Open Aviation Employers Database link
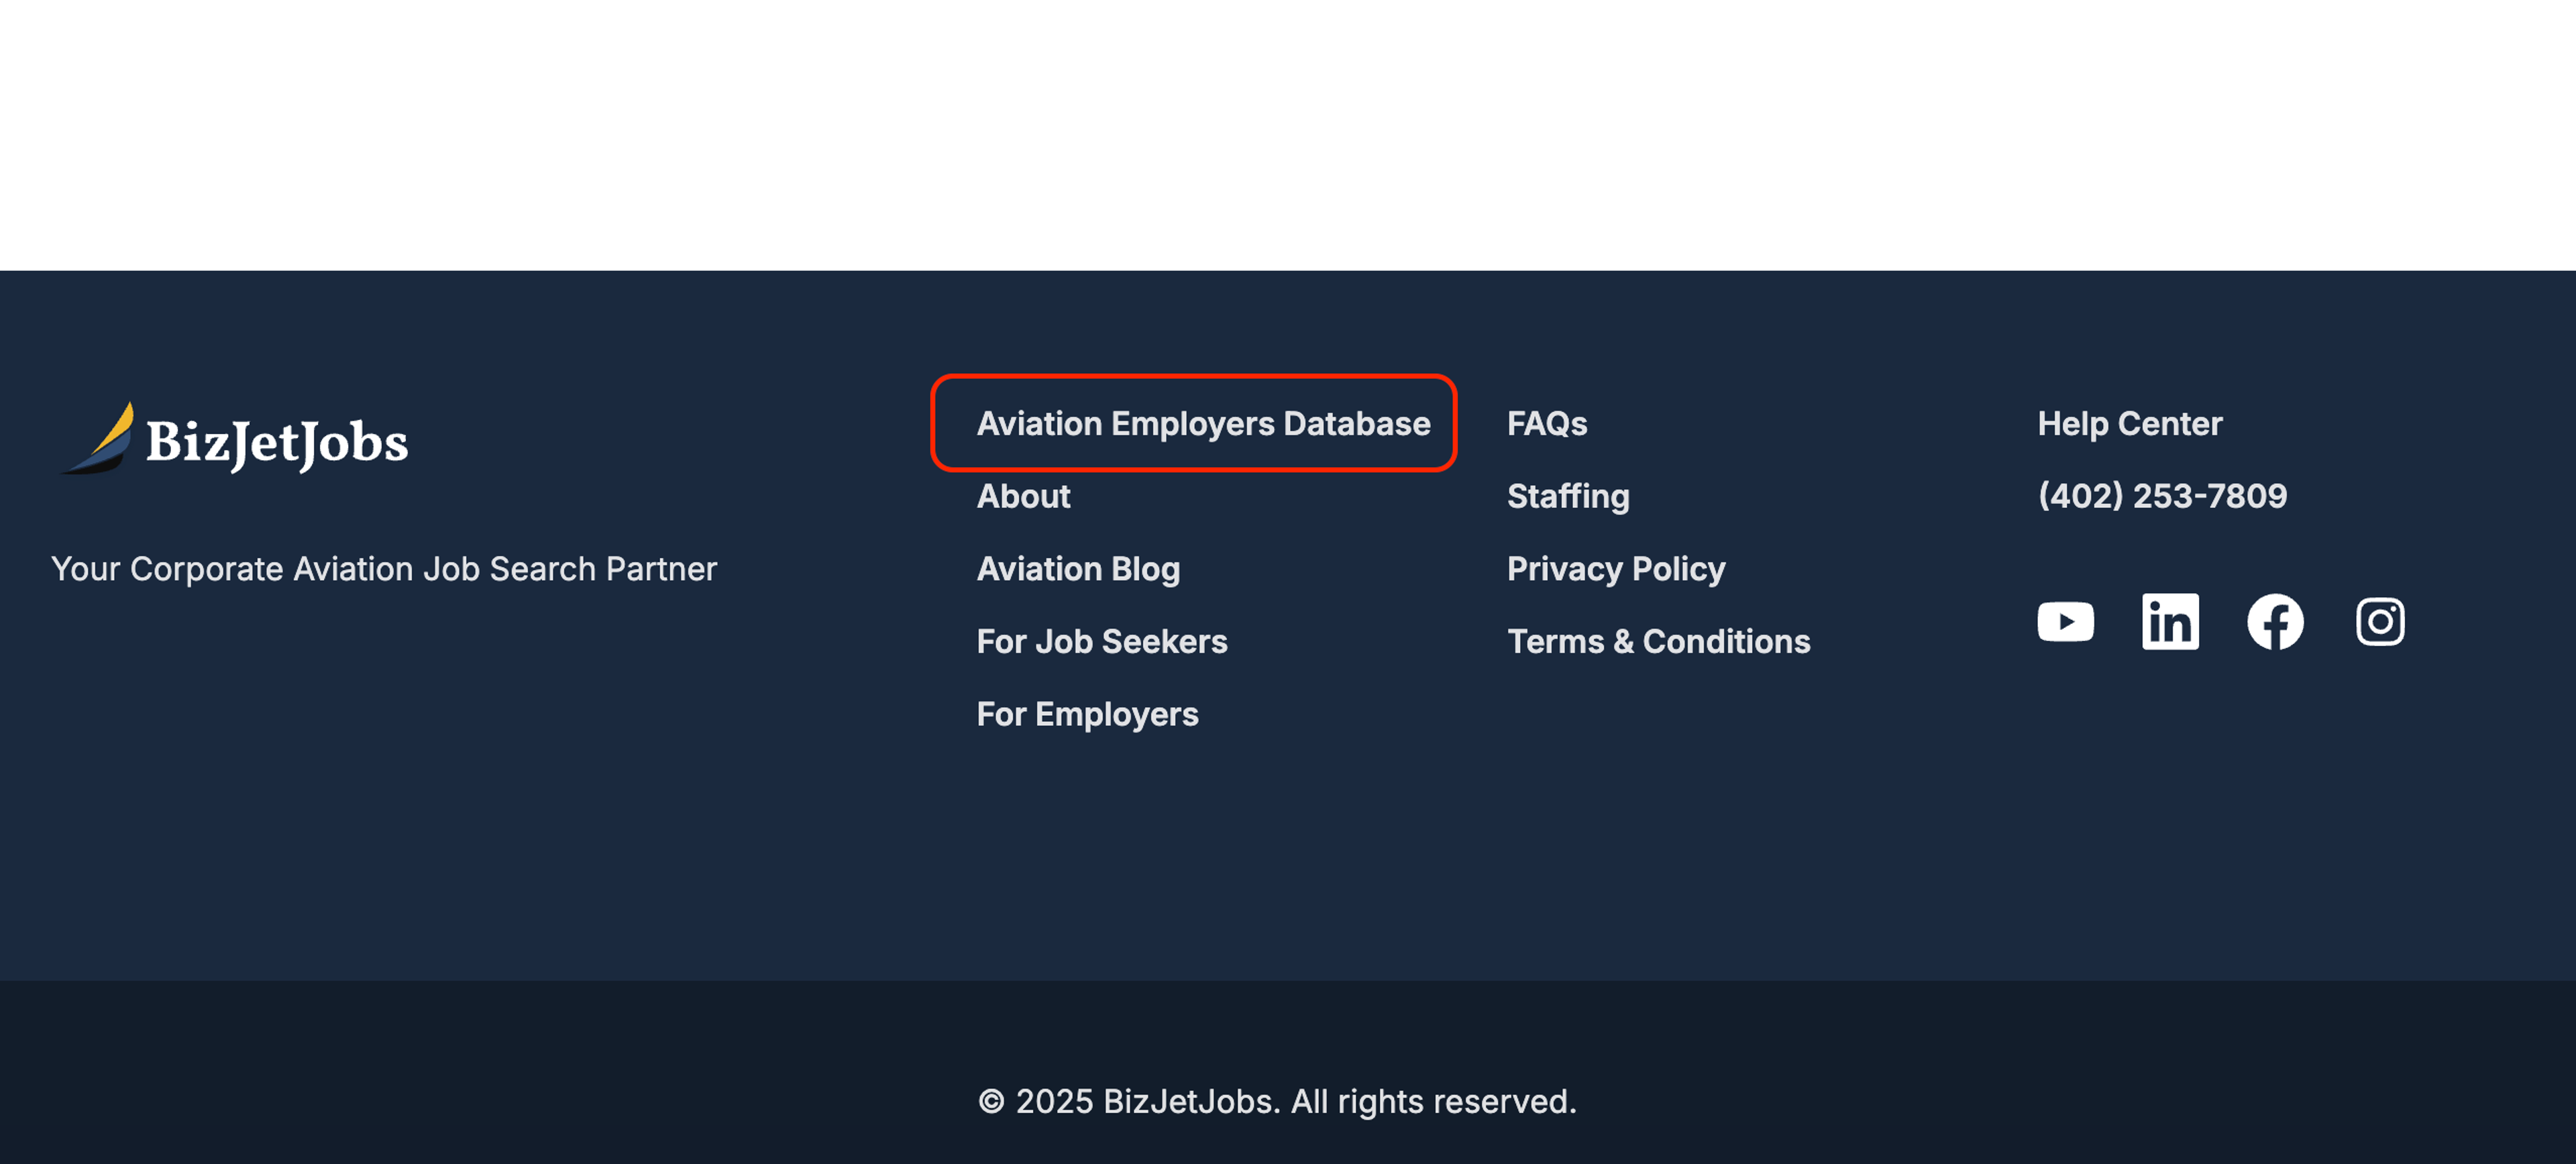The image size is (2576, 1164). (1203, 424)
